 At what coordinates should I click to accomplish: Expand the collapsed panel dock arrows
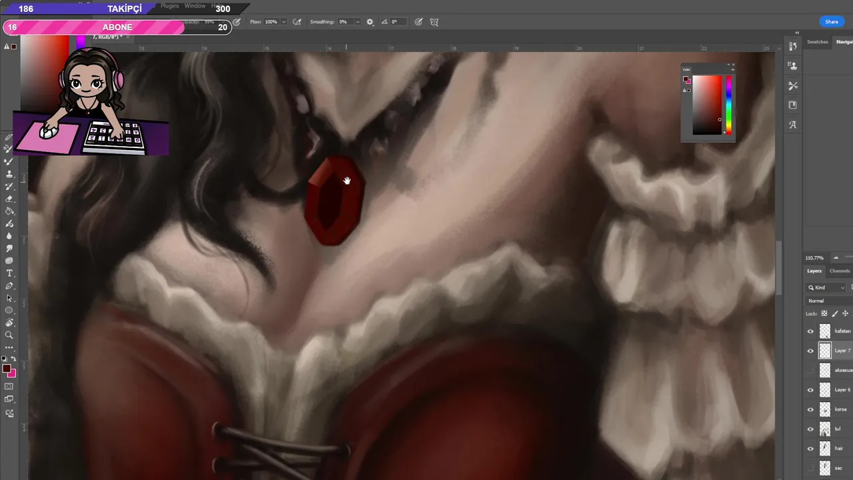pyautogui.click(x=797, y=33)
